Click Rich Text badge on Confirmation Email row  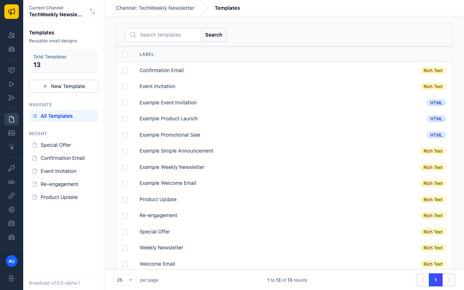pos(433,71)
